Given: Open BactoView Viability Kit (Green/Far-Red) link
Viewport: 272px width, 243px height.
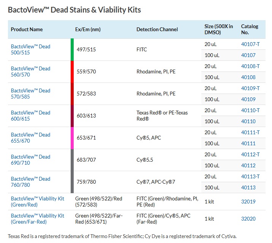Looking at the screenshot, I should click(38, 219).
